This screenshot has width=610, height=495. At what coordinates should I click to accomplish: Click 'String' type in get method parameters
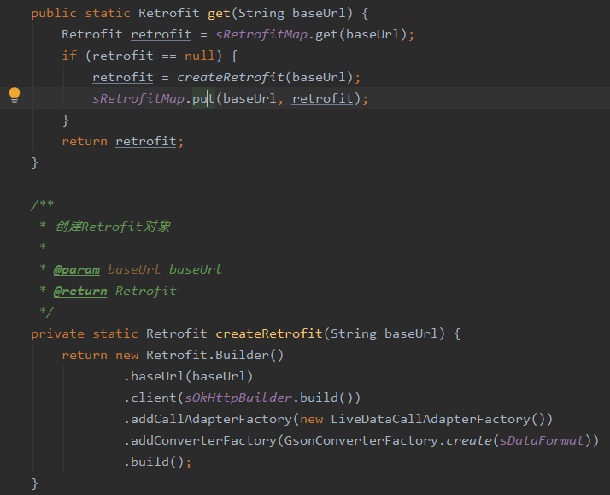pyautogui.click(x=261, y=14)
